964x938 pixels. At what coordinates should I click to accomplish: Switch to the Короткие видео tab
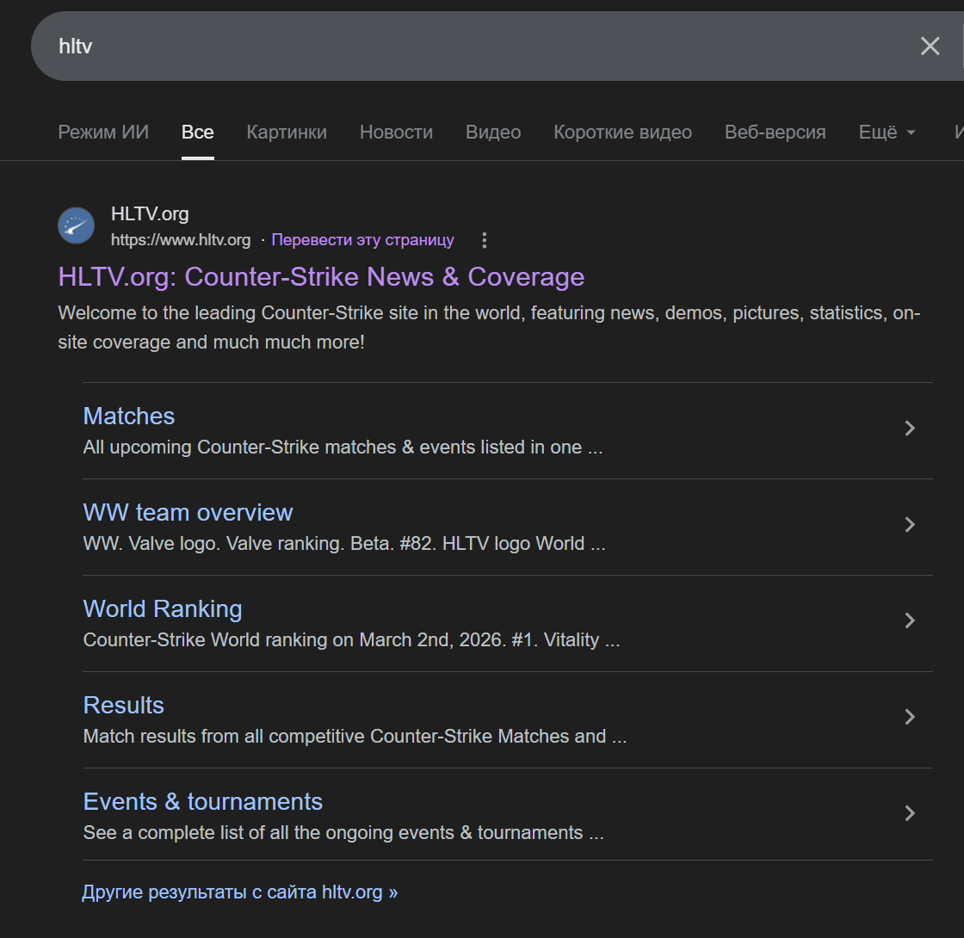pos(623,133)
